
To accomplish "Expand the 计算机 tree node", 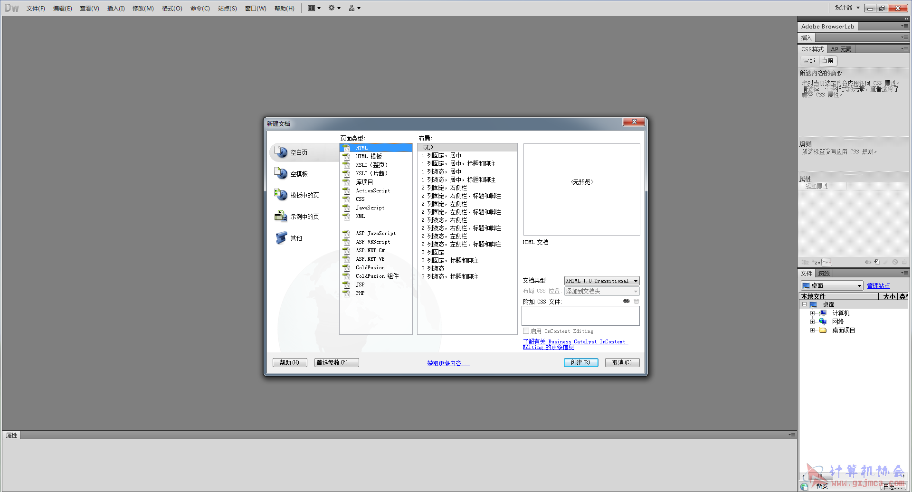I will coord(812,313).
